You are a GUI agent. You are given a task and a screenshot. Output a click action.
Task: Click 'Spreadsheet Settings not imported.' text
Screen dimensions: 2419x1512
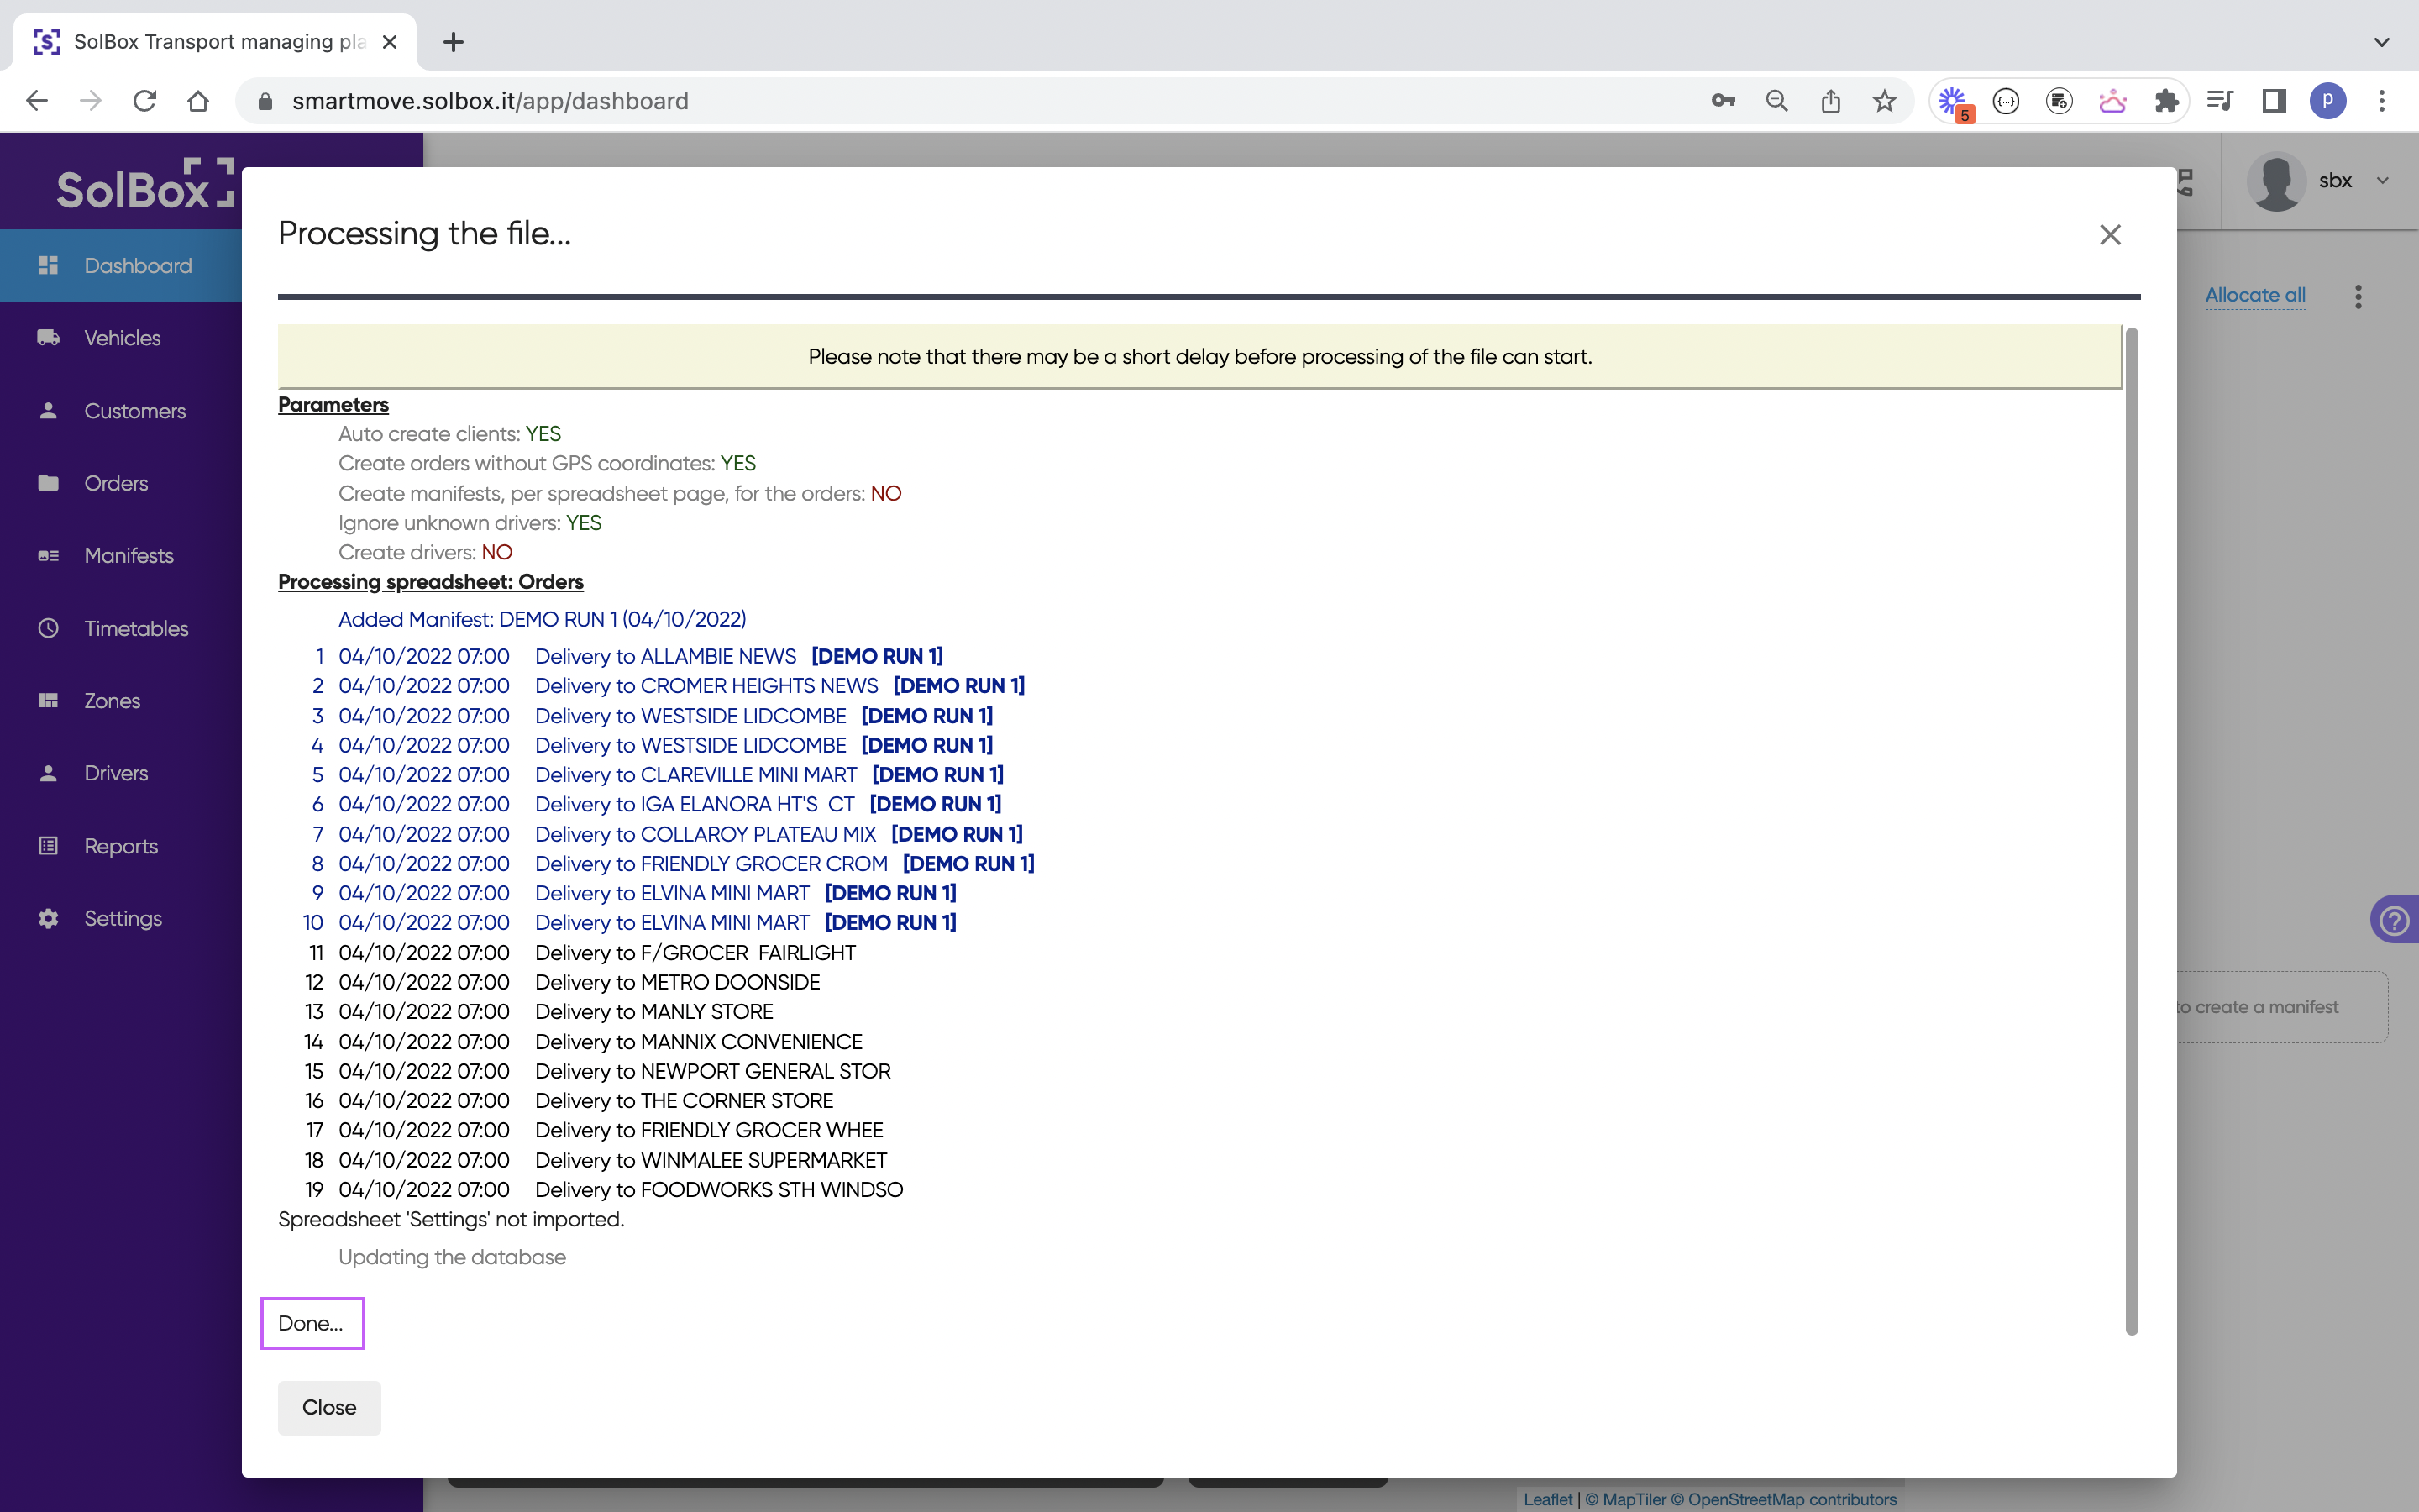pos(451,1219)
